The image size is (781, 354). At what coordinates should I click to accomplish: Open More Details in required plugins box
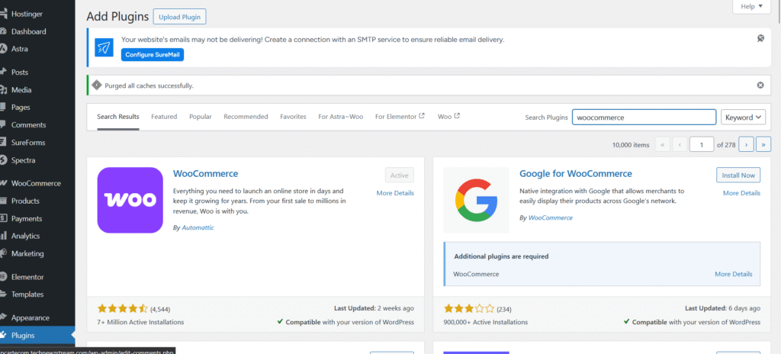coord(733,274)
